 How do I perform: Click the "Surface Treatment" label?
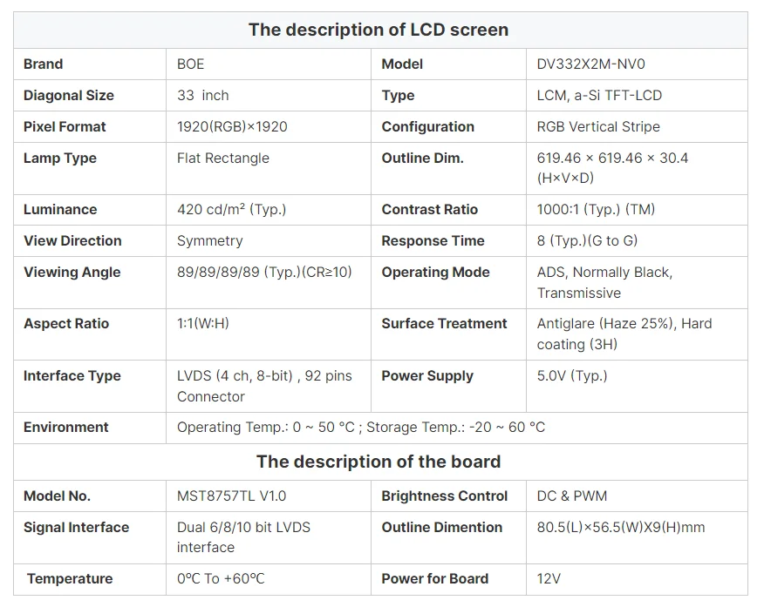[444, 323]
